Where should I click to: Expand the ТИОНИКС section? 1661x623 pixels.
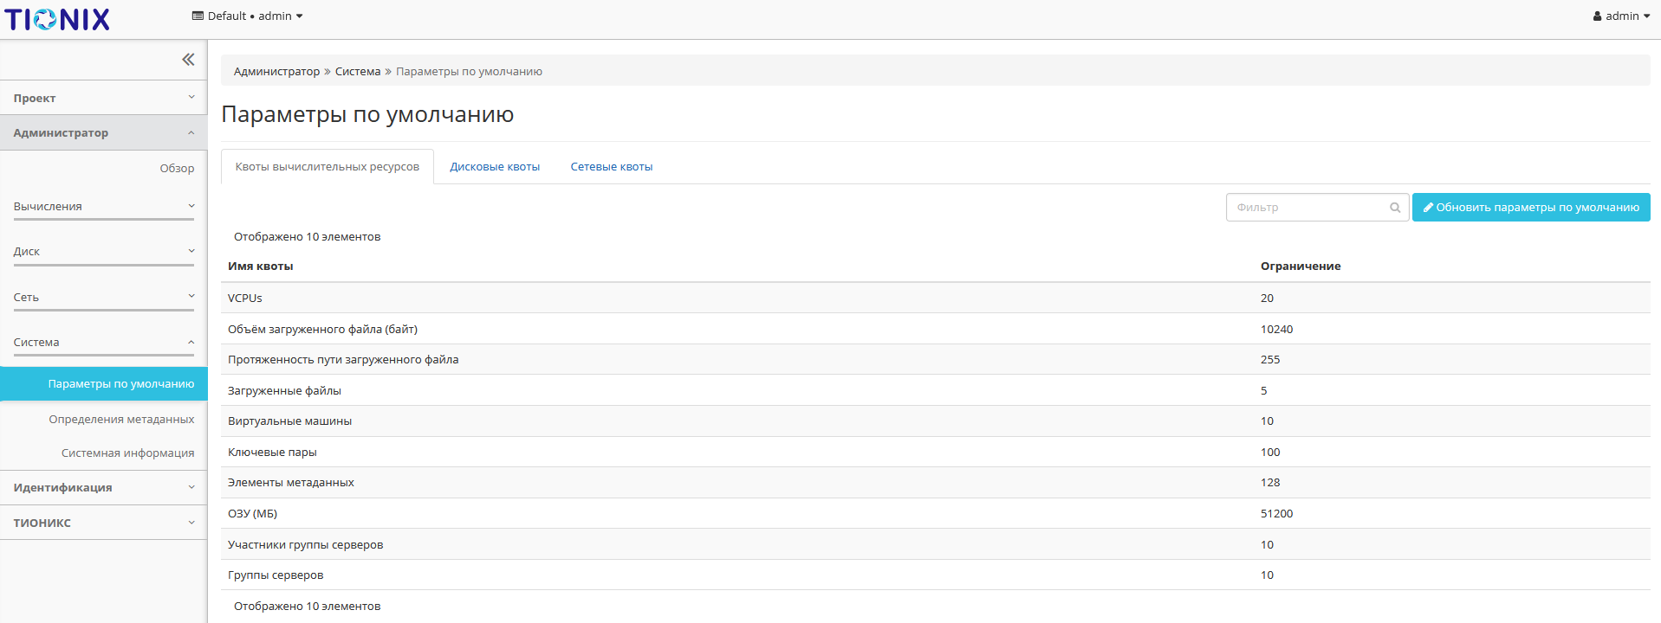(103, 523)
